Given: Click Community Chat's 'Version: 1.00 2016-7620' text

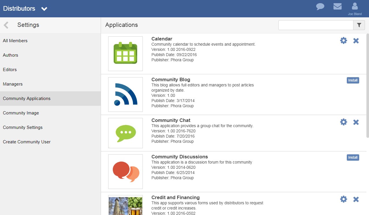Looking at the screenshot, I should (173, 131).
